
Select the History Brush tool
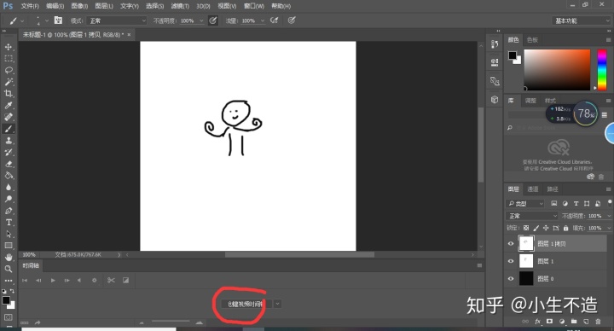(x=9, y=153)
